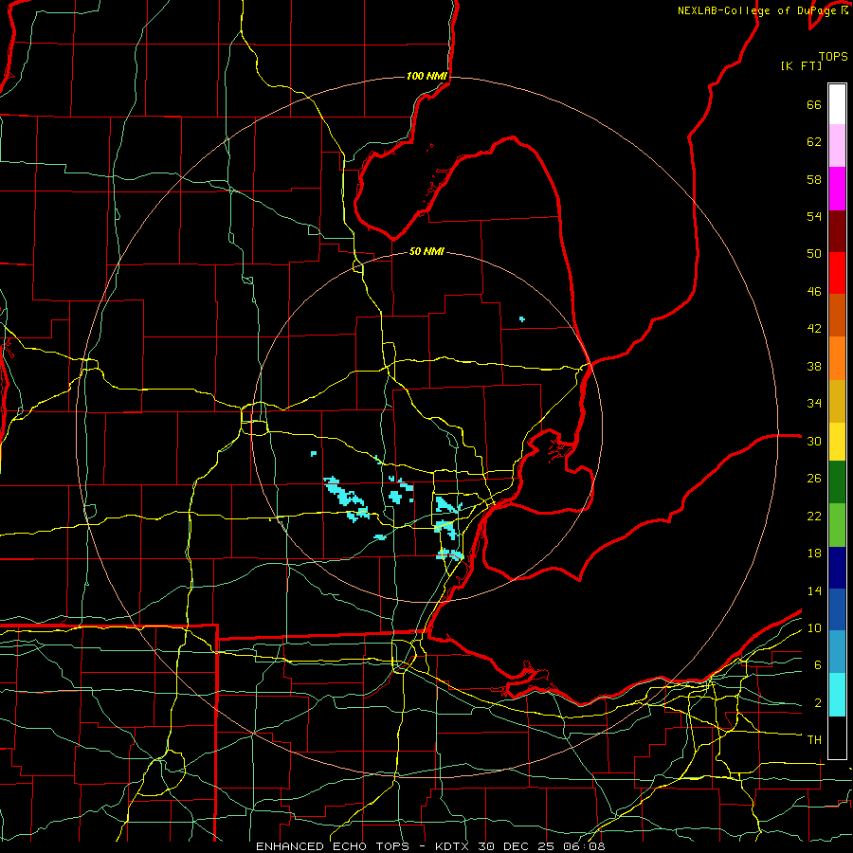This screenshot has height=853, width=853.
Task: Click the 30 legend value label
Action: click(x=814, y=442)
